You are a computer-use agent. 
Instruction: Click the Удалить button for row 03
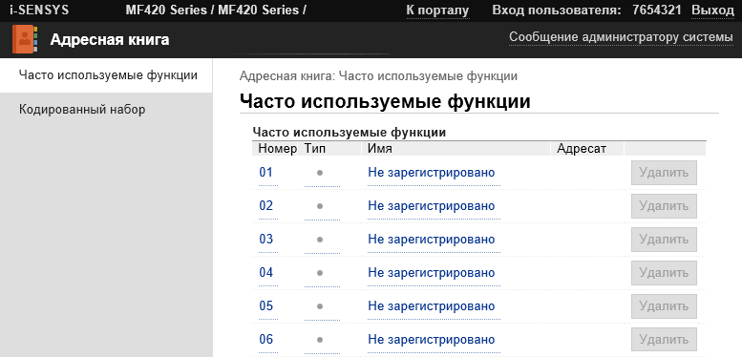pos(664,240)
